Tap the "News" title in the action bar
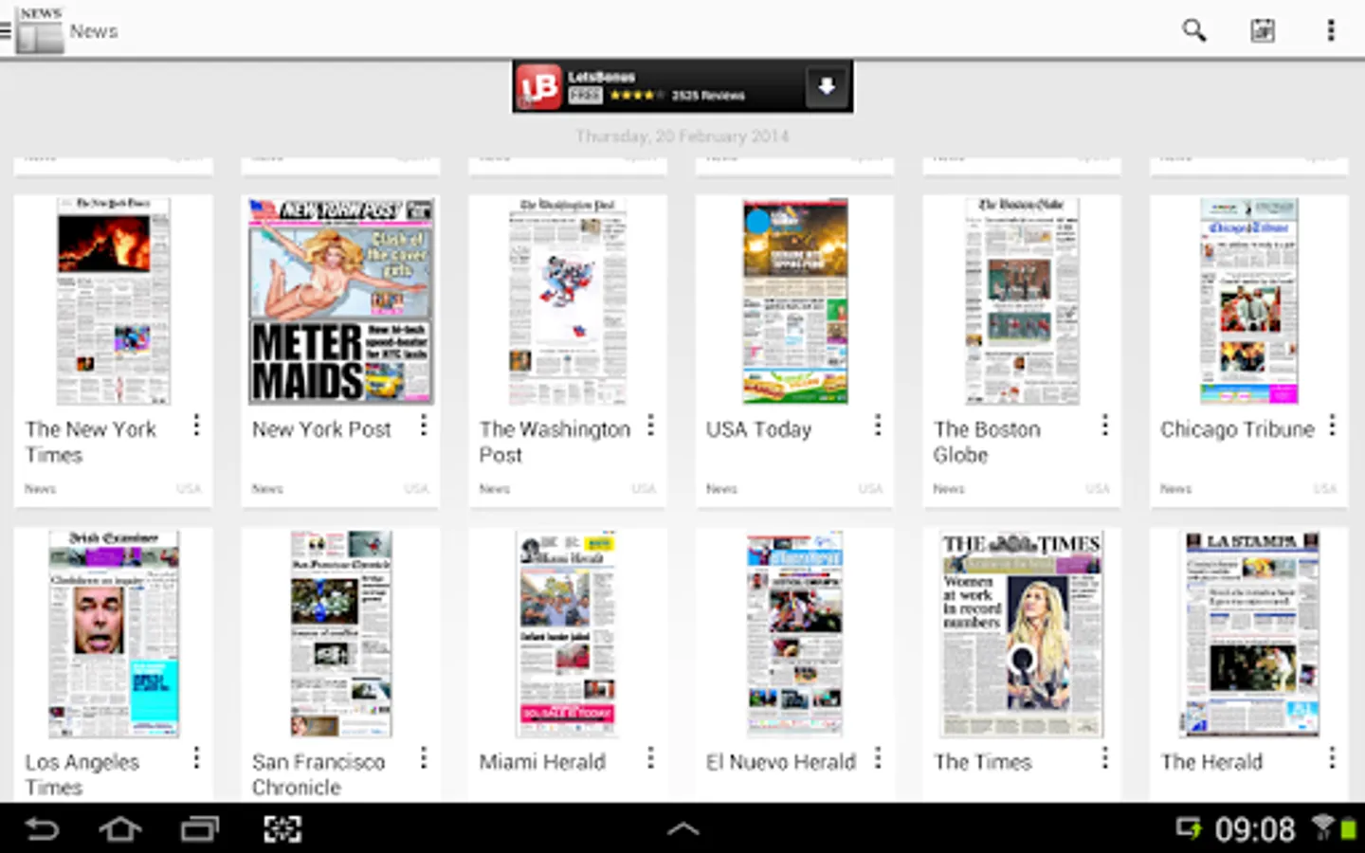 click(94, 31)
